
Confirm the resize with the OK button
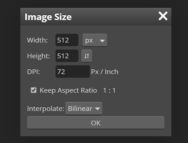(96, 123)
